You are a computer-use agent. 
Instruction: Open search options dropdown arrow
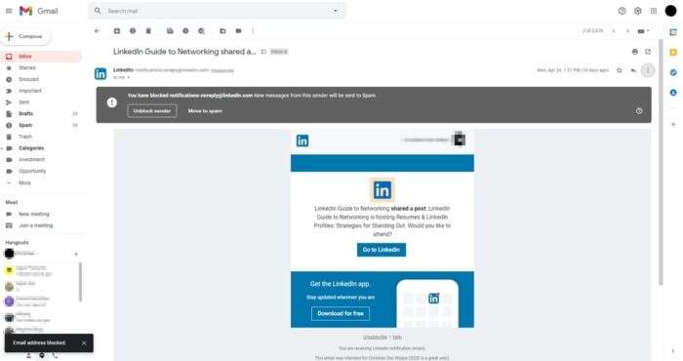336,11
